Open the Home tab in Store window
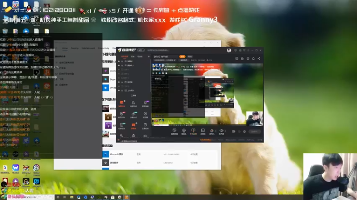 tap(65, 48)
